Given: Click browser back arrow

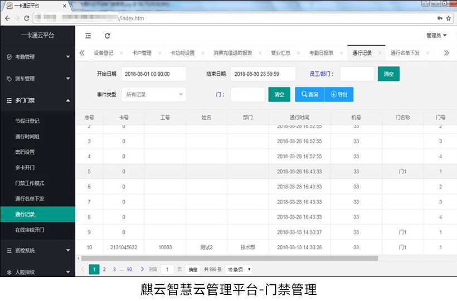Looking at the screenshot, I should (7, 18).
